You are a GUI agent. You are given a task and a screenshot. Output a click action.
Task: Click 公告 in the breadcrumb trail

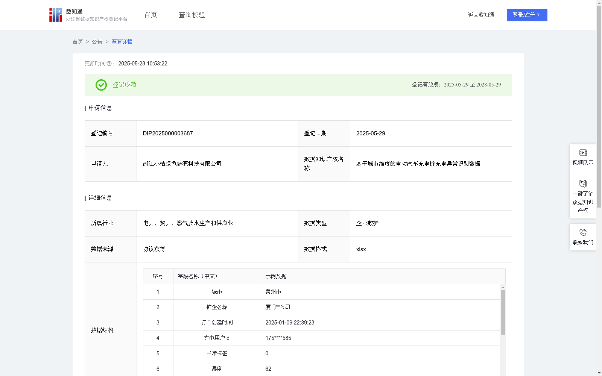click(x=97, y=42)
